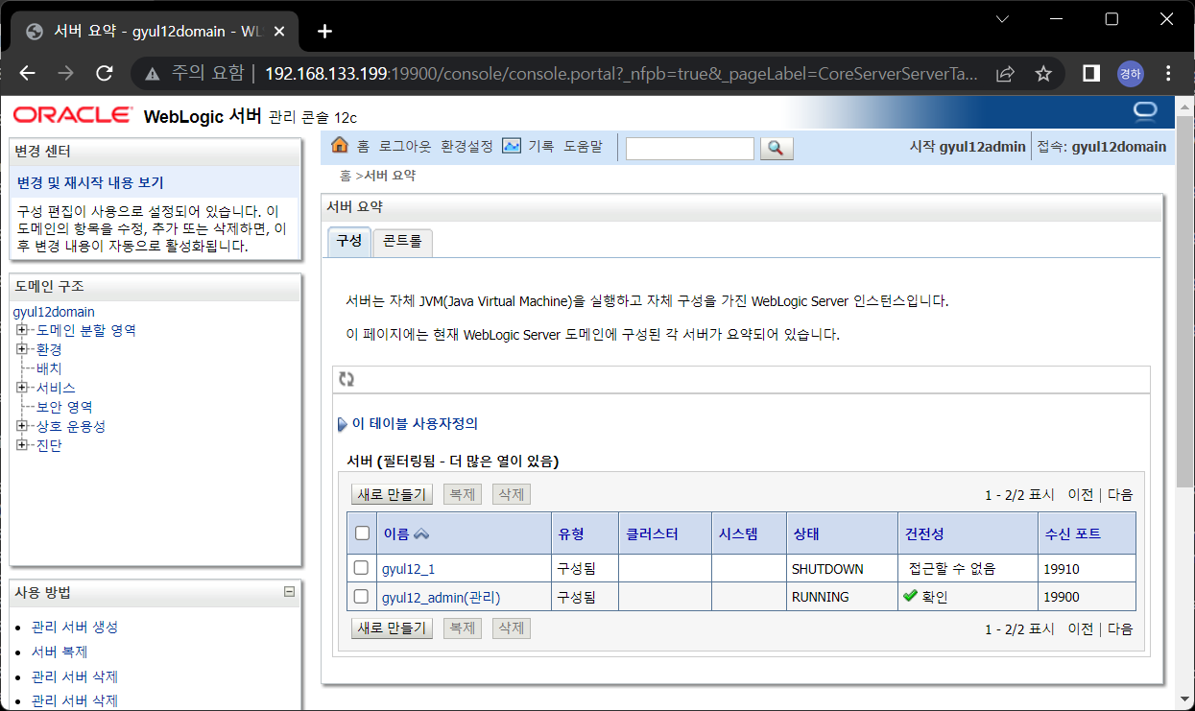The image size is (1195, 711).
Task: Switch to the 콘트롤 tab
Action: click(x=401, y=242)
